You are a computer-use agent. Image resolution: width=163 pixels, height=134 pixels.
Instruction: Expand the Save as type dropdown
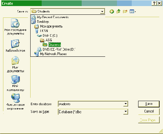coord(126,111)
